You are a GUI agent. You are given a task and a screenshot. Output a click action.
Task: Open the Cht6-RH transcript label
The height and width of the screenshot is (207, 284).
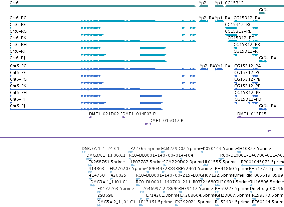pos(18,45)
